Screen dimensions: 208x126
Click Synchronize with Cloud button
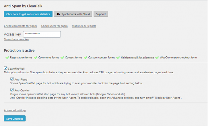(73, 14)
